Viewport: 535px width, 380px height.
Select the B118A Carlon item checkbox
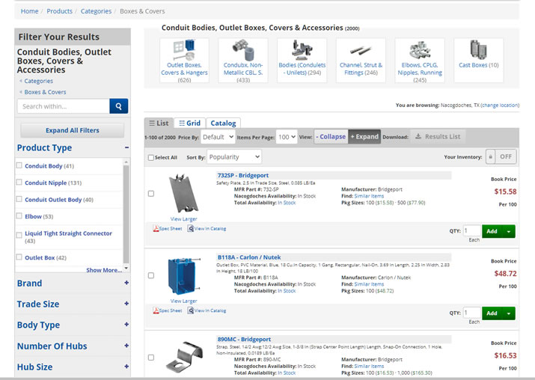pos(151,275)
